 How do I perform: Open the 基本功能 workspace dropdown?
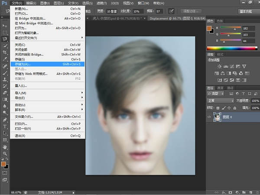(x=249, y=11)
